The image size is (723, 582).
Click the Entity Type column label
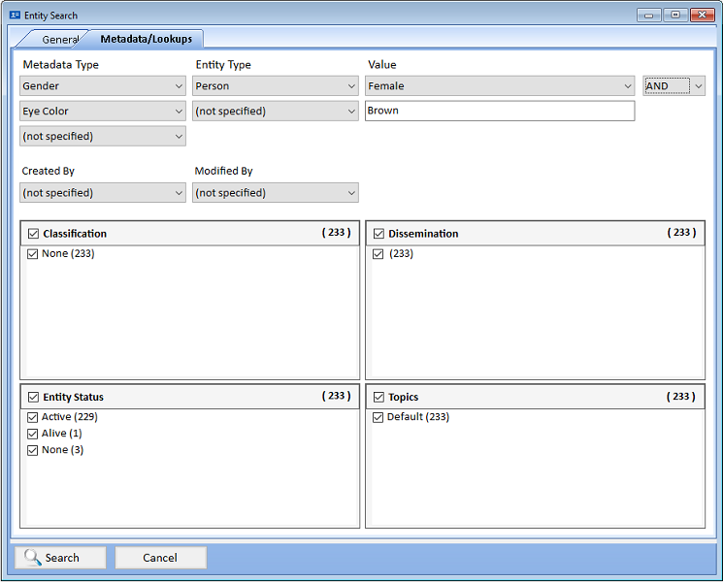(x=223, y=65)
